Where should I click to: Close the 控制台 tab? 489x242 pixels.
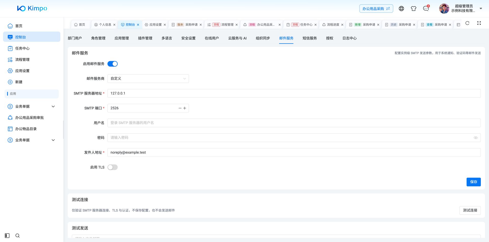[x=138, y=25]
